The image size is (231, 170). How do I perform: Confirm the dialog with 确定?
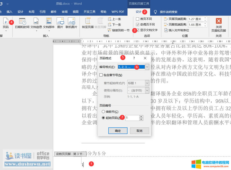point(118,131)
